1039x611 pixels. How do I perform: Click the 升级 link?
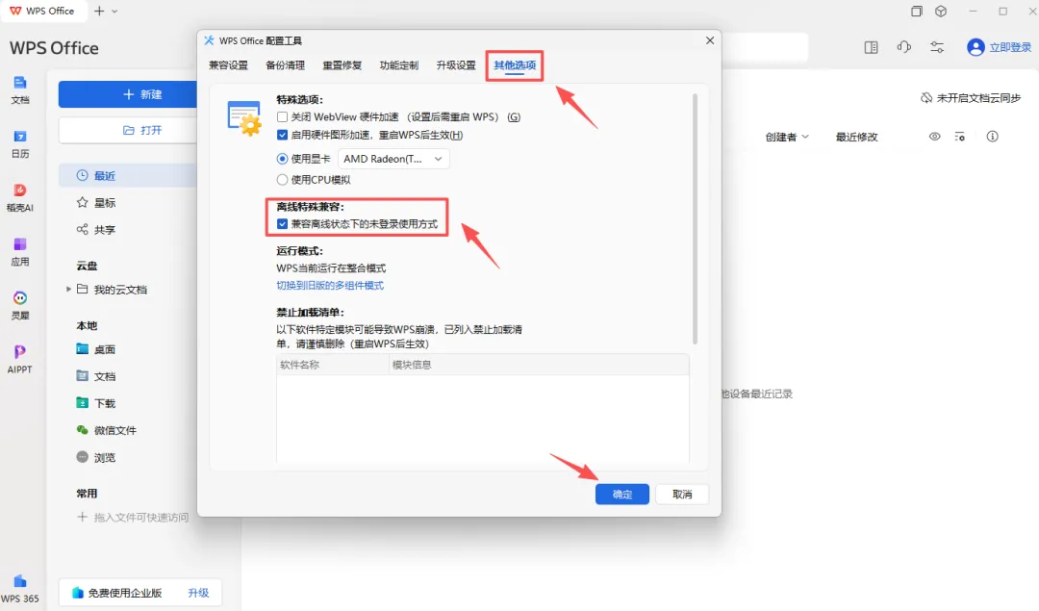[198, 593]
